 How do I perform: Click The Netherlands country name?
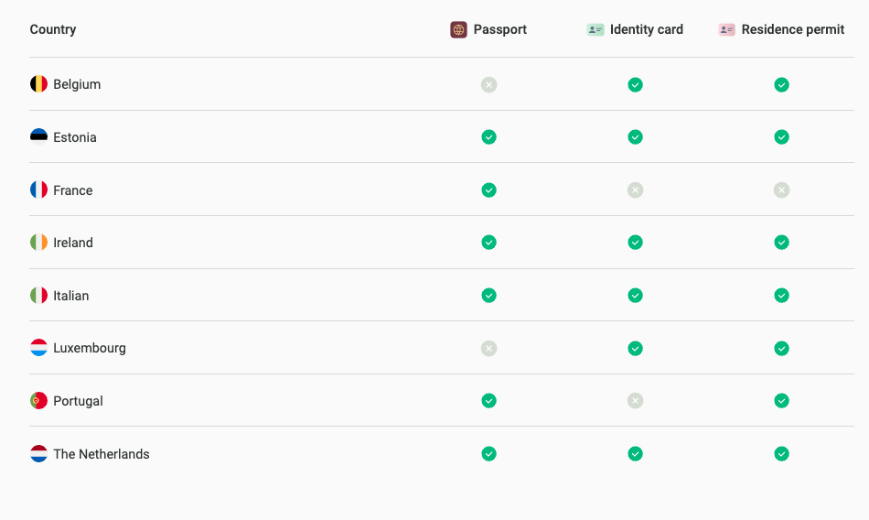pos(102,454)
